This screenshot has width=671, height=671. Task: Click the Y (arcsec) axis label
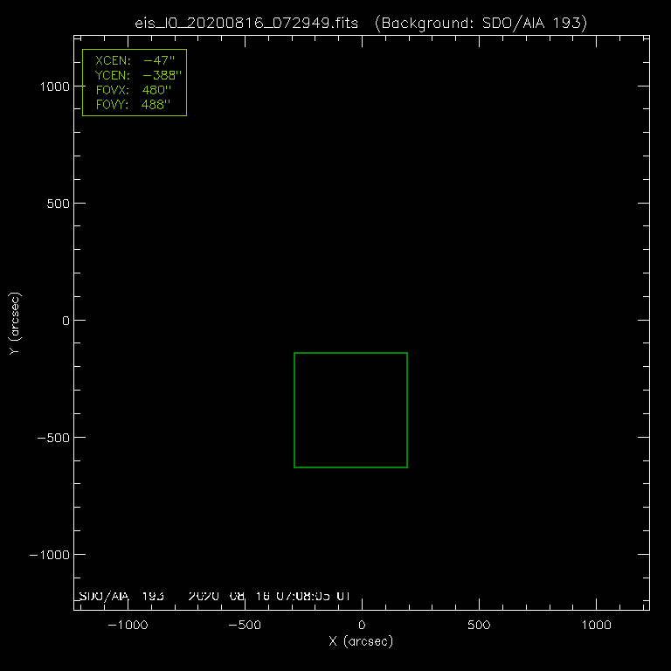(13, 323)
